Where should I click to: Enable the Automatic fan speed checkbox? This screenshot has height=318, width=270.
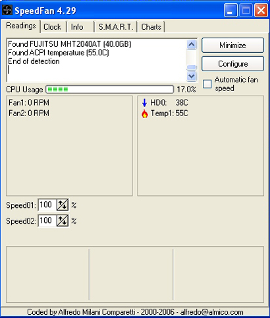[207, 84]
